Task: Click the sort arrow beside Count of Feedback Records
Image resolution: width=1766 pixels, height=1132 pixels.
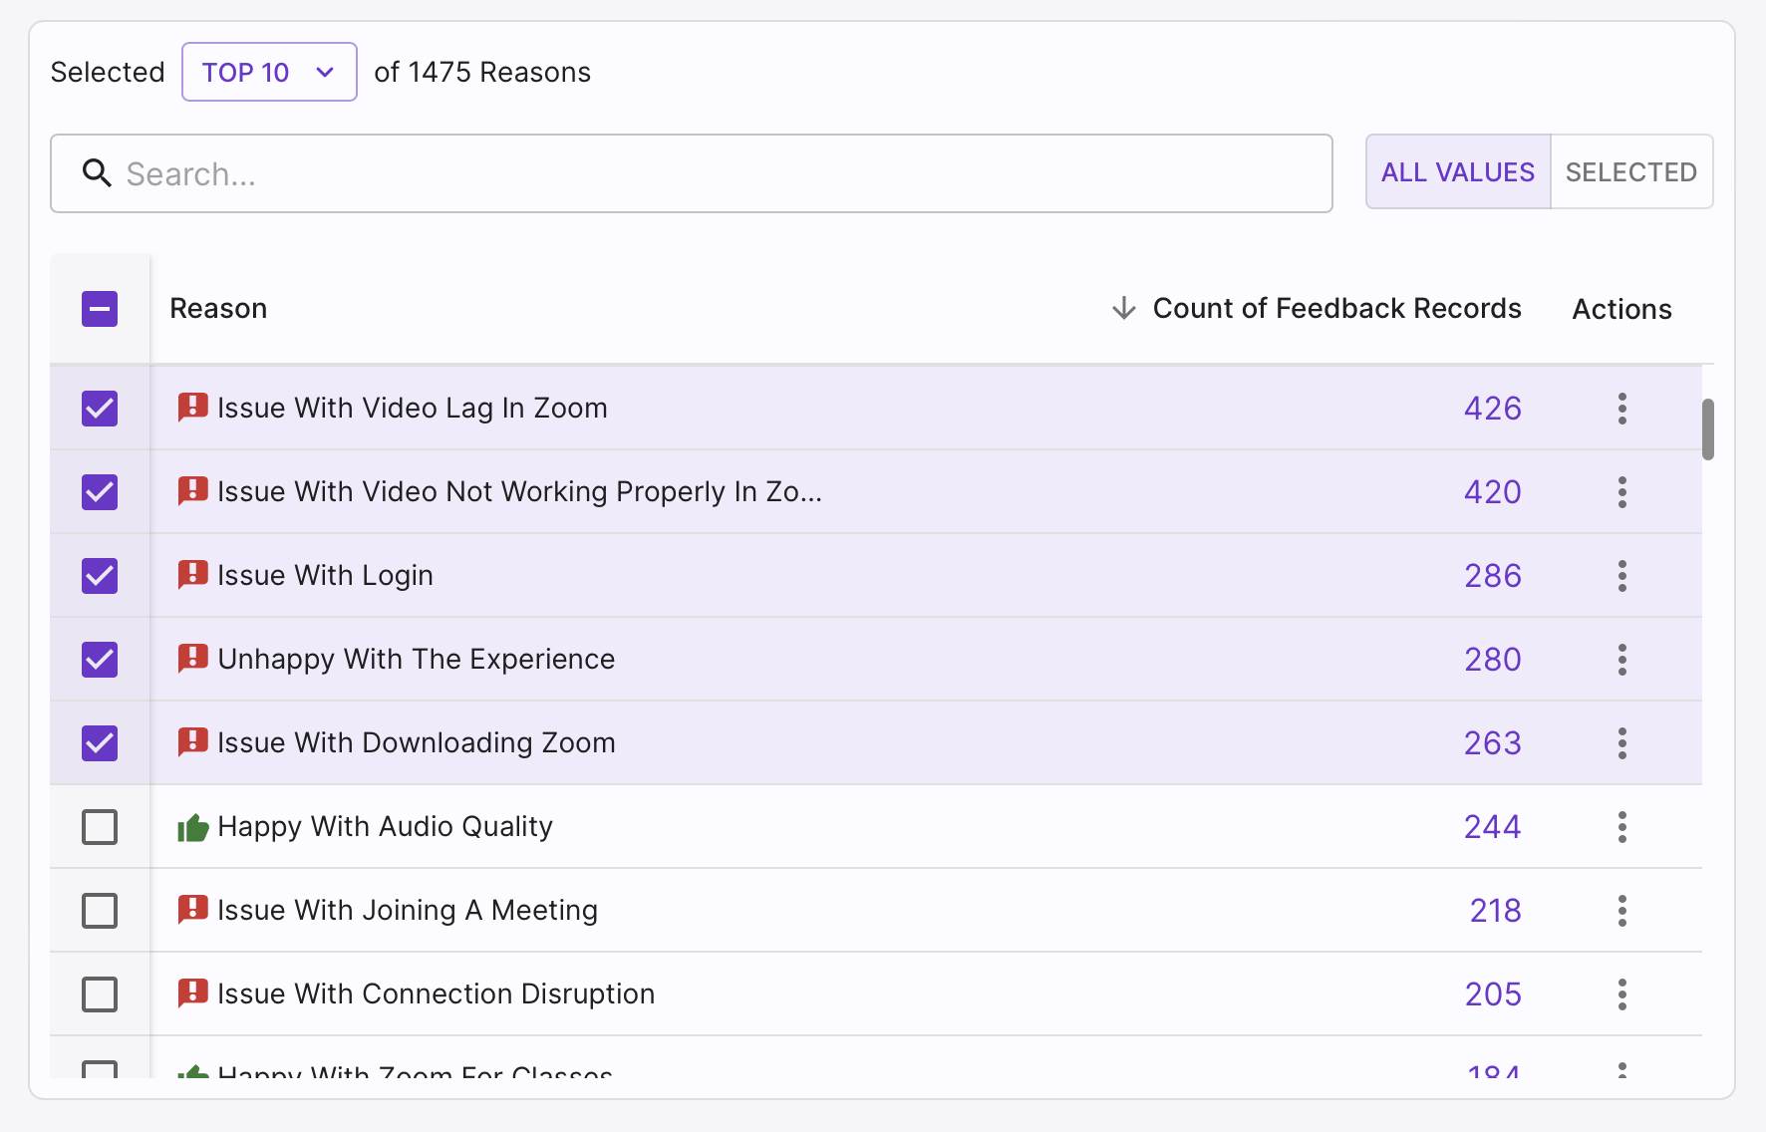Action: [x=1123, y=308]
